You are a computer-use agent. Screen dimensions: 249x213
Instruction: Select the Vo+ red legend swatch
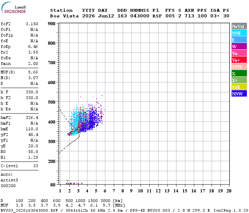click(x=239, y=60)
